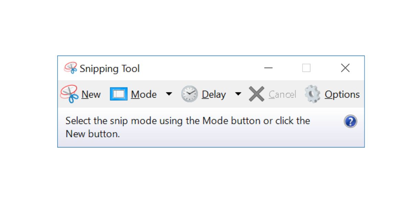Screen dimensions: 412x214
Task: Click the Snipping Tool window title text
Action: click(110, 69)
